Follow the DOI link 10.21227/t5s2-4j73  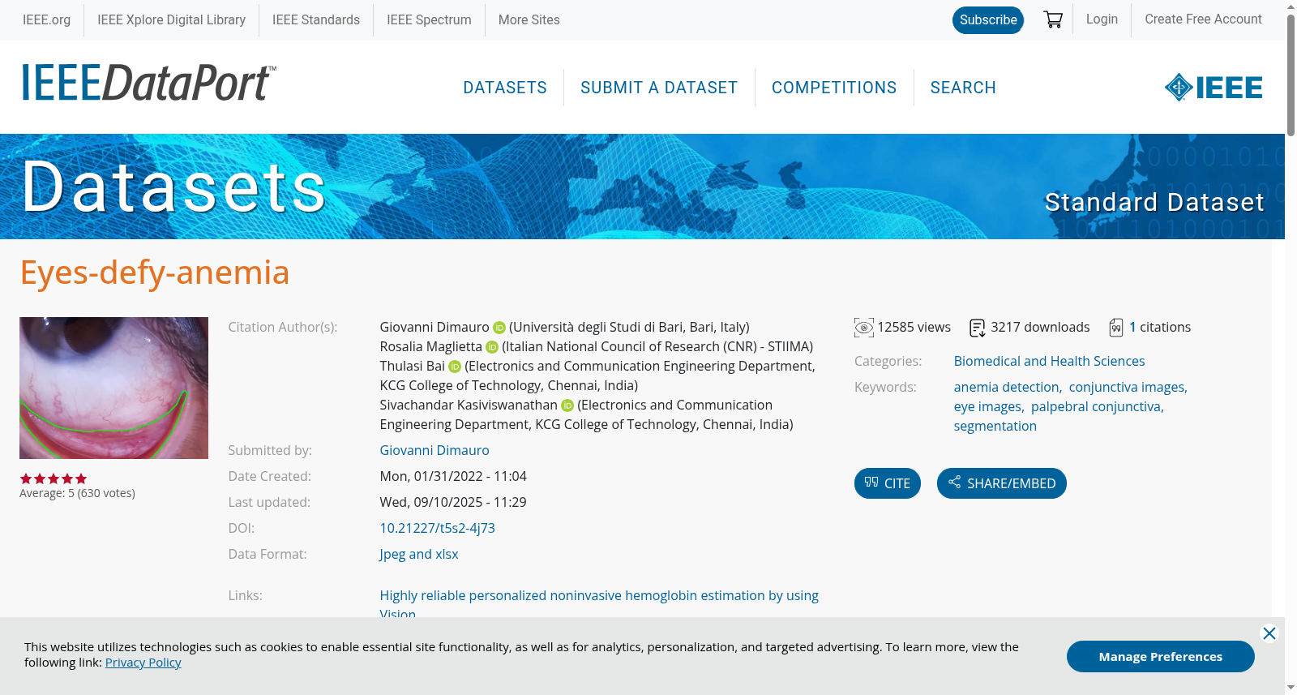[438, 528]
